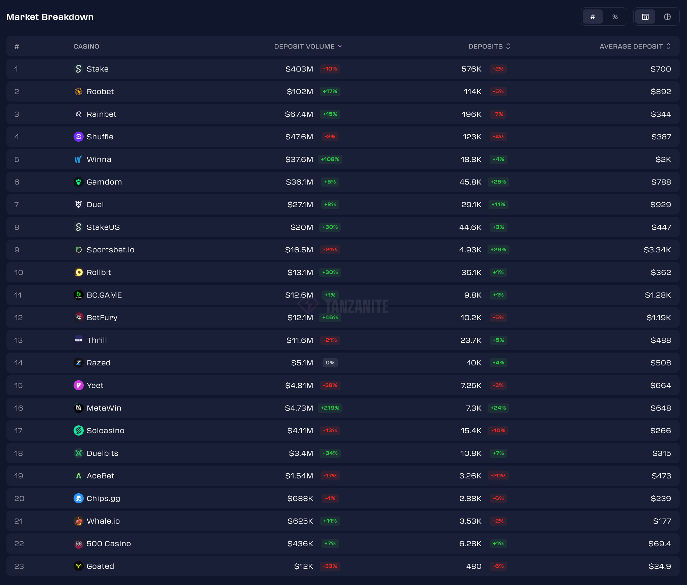Image resolution: width=687 pixels, height=585 pixels.
Task: Switch to pie chart view
Action: click(x=667, y=17)
